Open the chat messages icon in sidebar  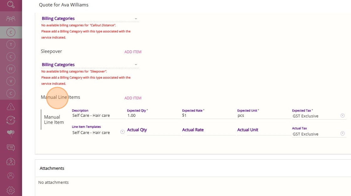point(11,147)
